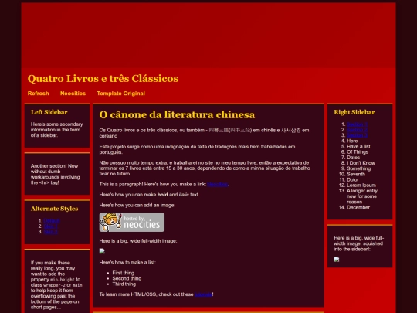Click the 'Third thing' bullet item
The width and height of the screenshot is (417, 313).
pos(124,284)
